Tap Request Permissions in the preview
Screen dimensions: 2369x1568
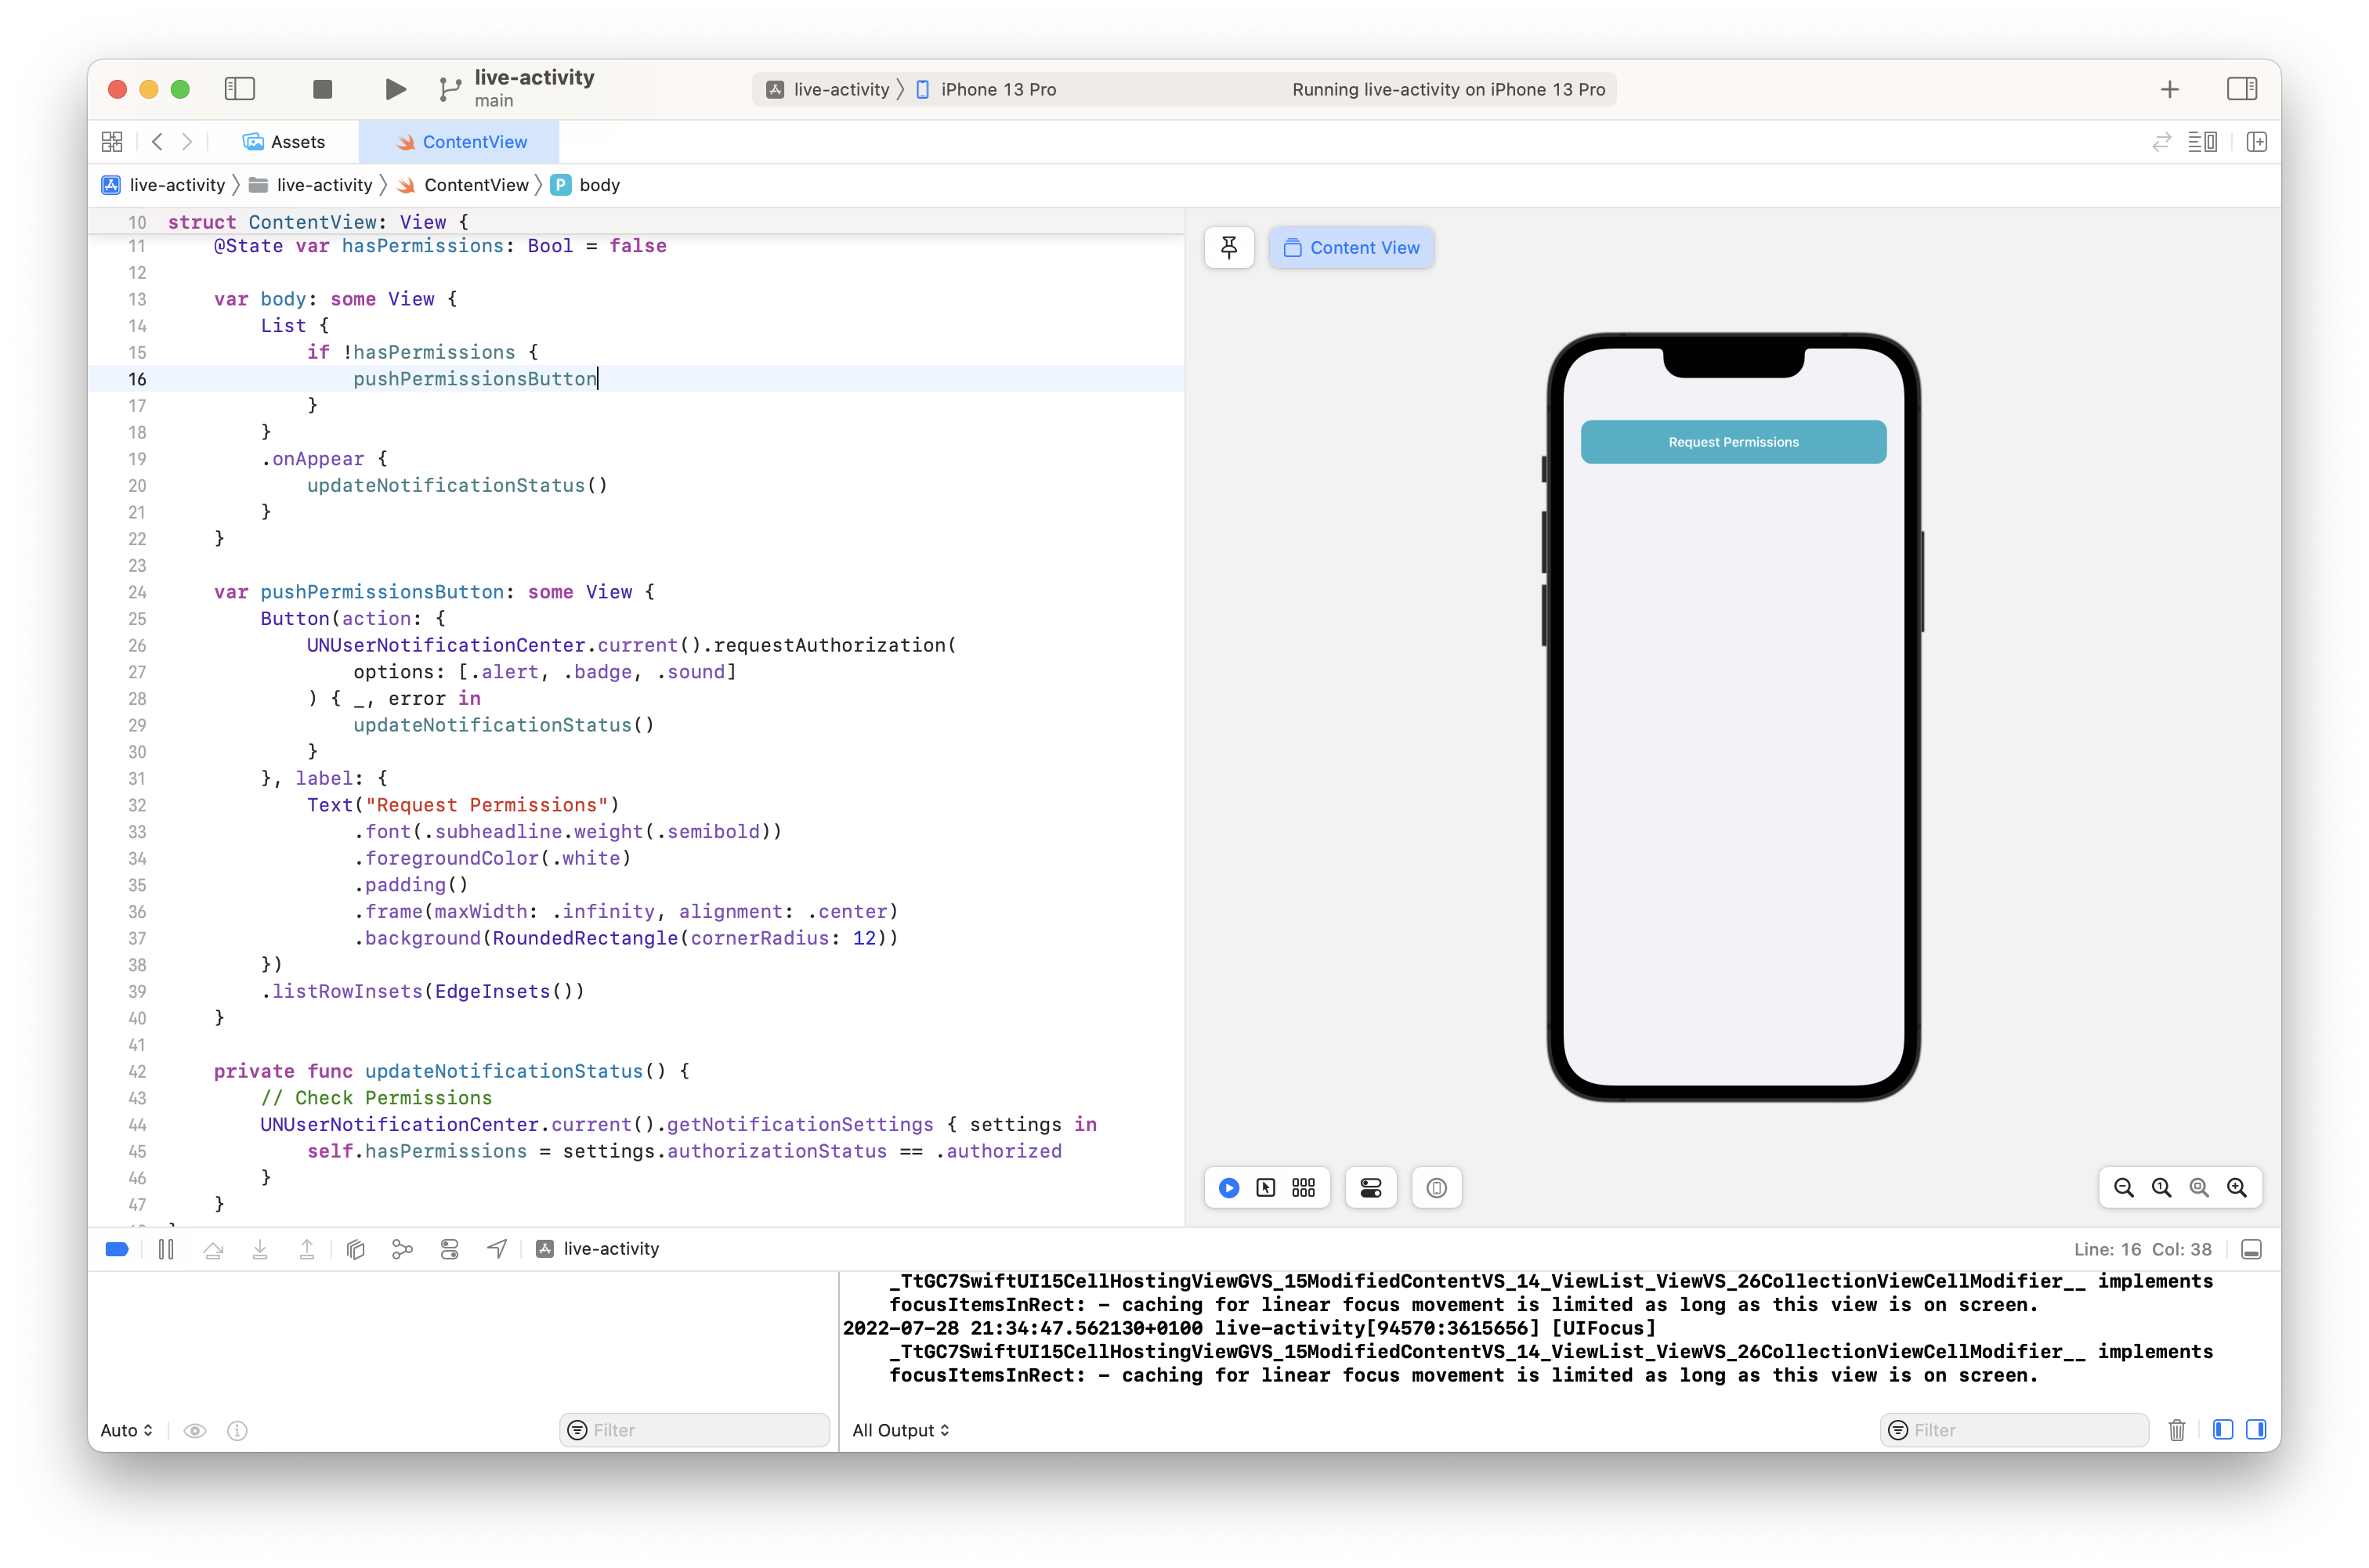(1732, 442)
